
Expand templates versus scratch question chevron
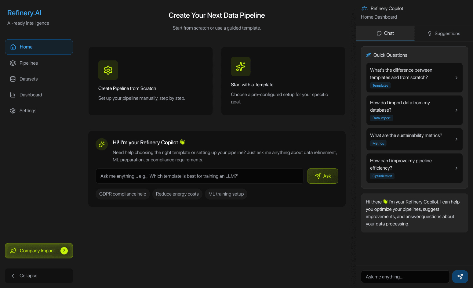click(x=457, y=78)
